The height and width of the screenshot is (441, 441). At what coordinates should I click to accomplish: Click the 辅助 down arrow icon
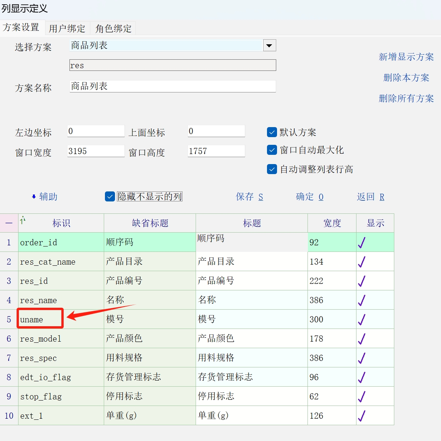34,197
